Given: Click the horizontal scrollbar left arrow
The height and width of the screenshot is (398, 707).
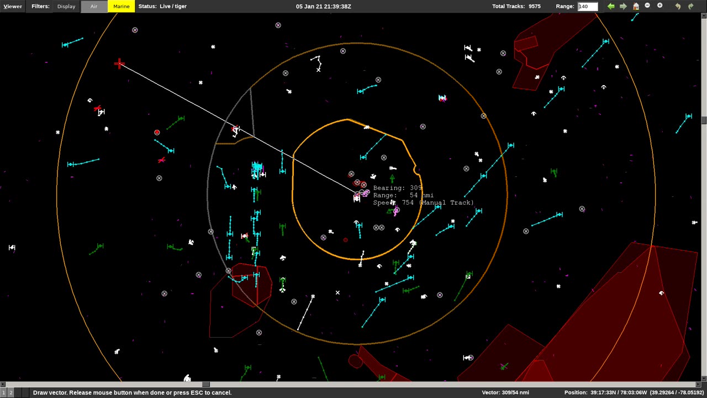Looking at the screenshot, I should 3,384.
